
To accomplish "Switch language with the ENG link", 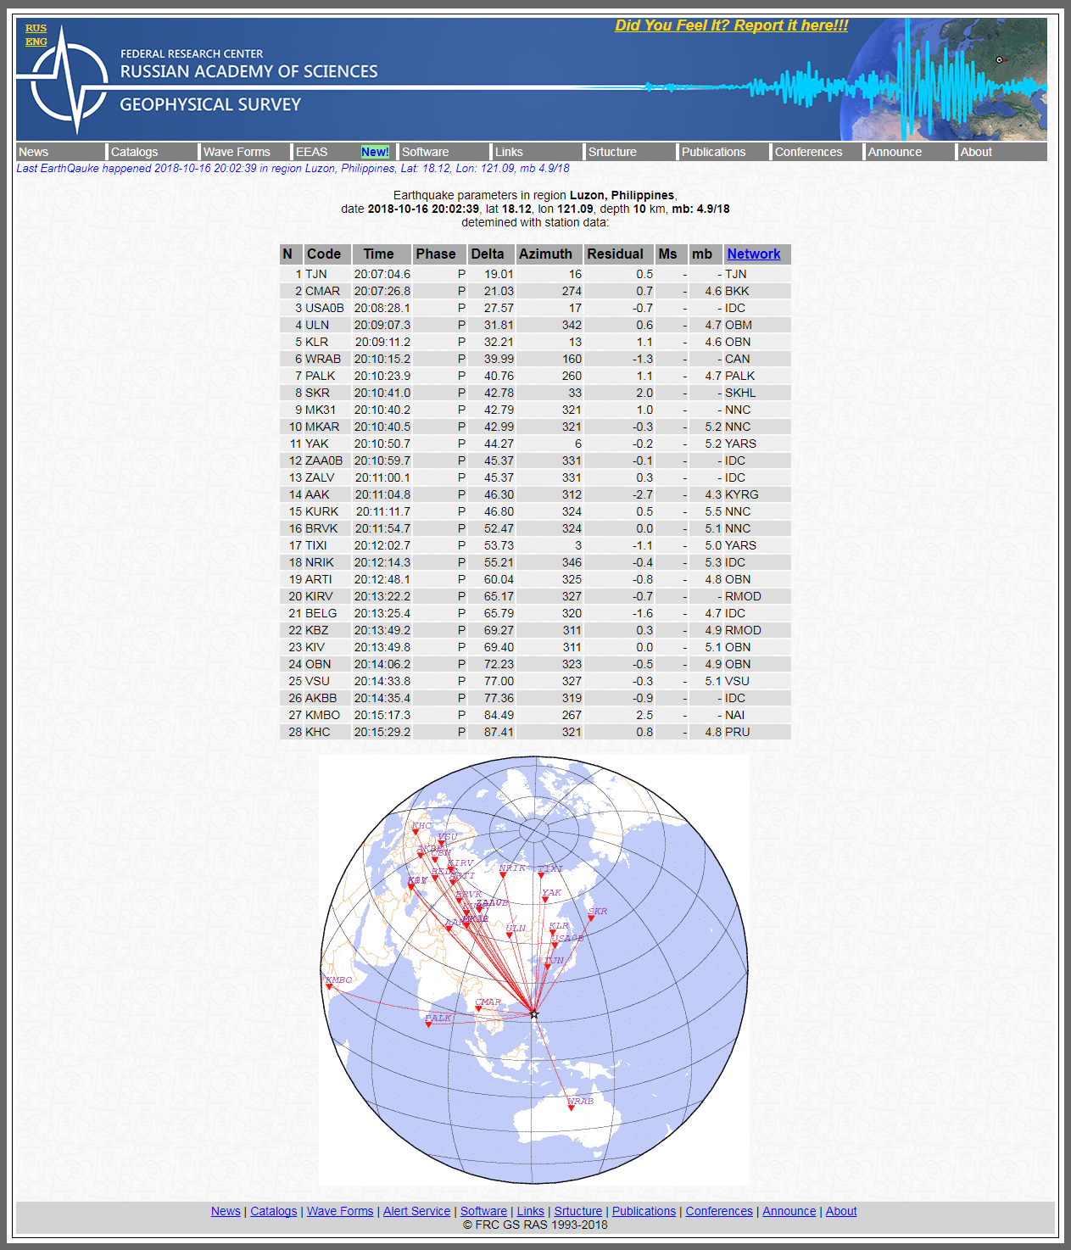I will pyautogui.click(x=36, y=42).
